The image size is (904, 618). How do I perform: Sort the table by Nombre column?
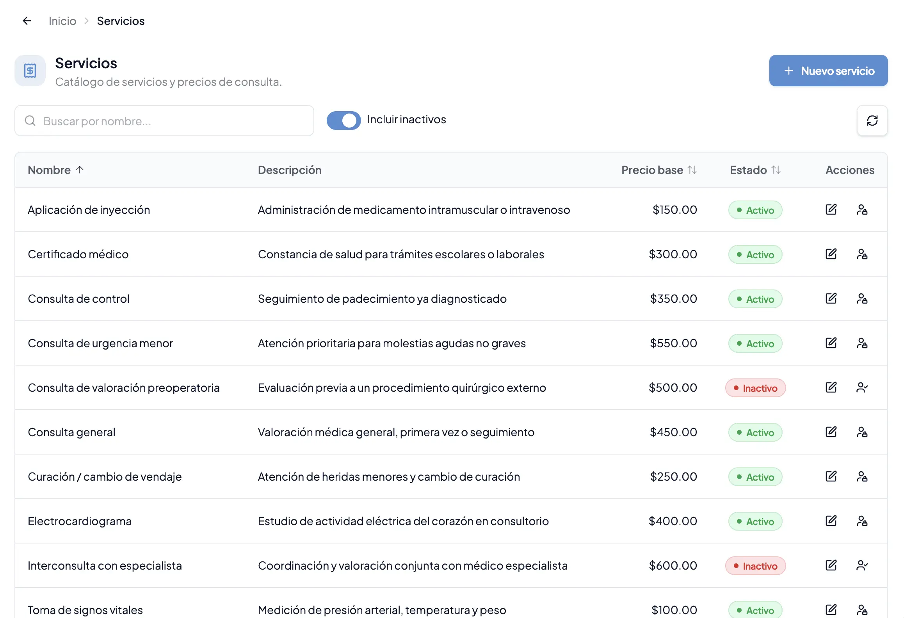pos(56,170)
